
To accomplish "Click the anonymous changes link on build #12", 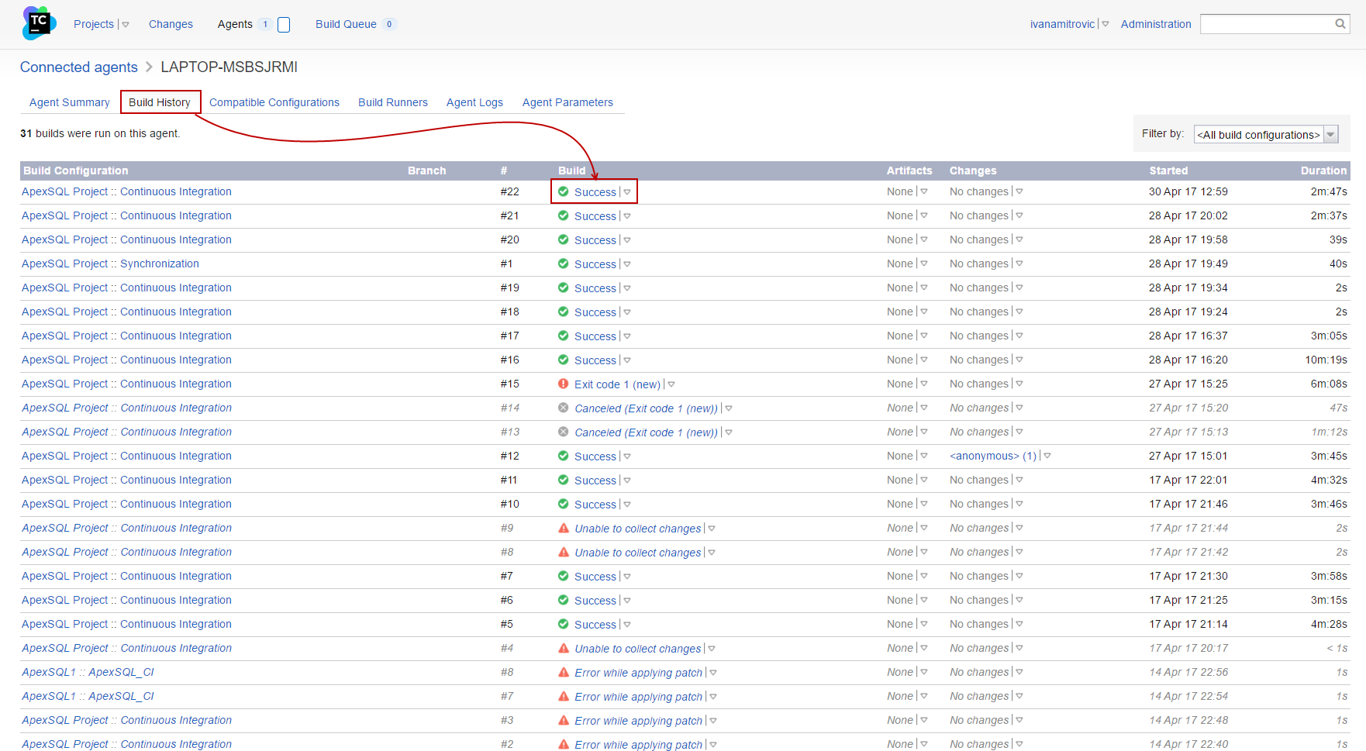I will [993, 456].
